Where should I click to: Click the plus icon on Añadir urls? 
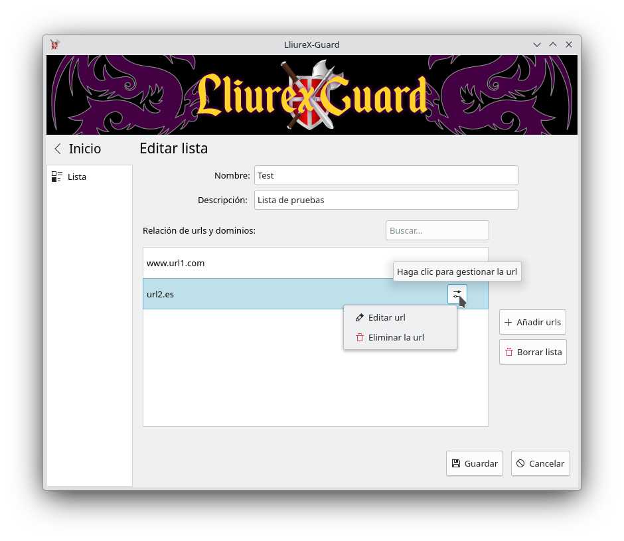pyautogui.click(x=508, y=322)
